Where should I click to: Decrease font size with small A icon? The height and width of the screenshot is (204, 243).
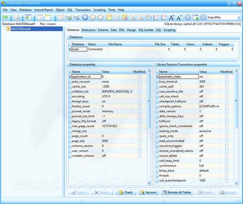[x=179, y=18]
